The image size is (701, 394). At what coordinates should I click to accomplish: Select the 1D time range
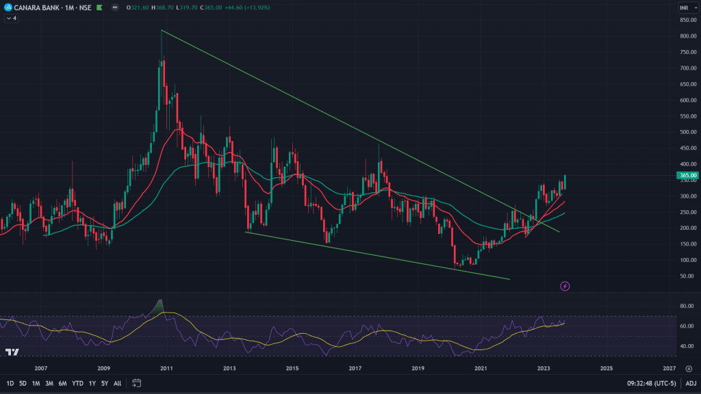pyautogui.click(x=10, y=383)
